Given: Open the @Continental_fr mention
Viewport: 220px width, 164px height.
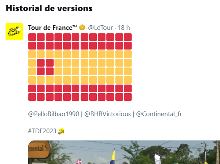Looking at the screenshot, I should pos(159,114).
